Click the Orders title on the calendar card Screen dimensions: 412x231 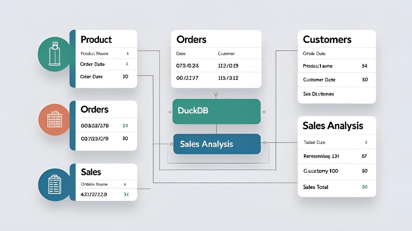click(94, 109)
